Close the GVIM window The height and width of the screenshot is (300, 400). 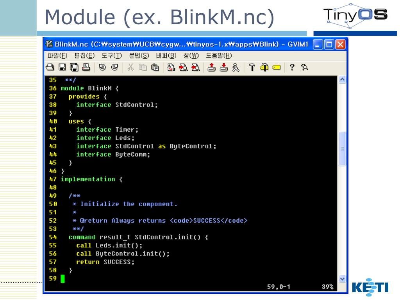340,45
